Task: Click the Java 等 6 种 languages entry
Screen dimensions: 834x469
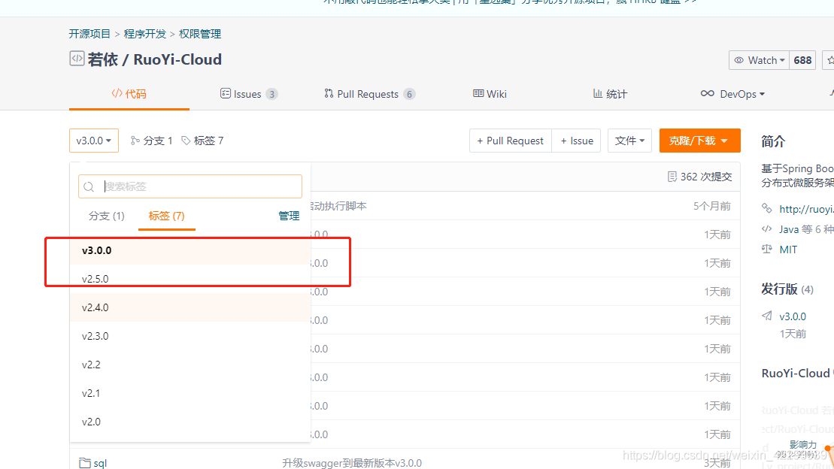Action: pyautogui.click(x=806, y=229)
